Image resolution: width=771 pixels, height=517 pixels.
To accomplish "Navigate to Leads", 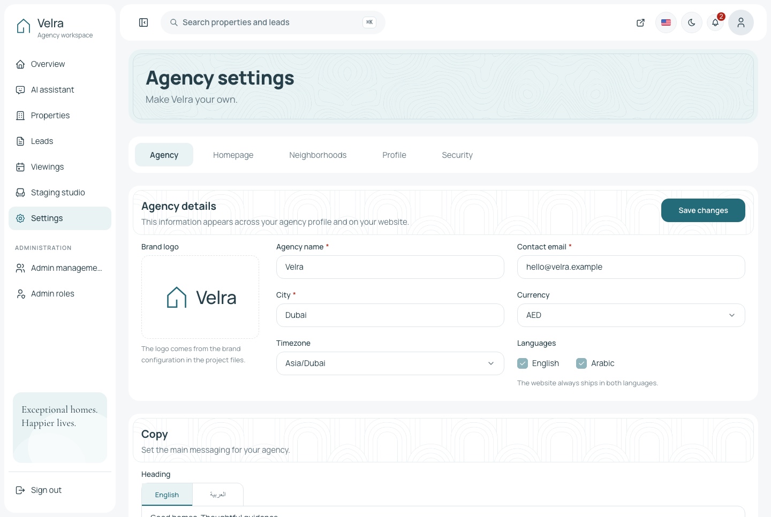I will pyautogui.click(x=60, y=141).
